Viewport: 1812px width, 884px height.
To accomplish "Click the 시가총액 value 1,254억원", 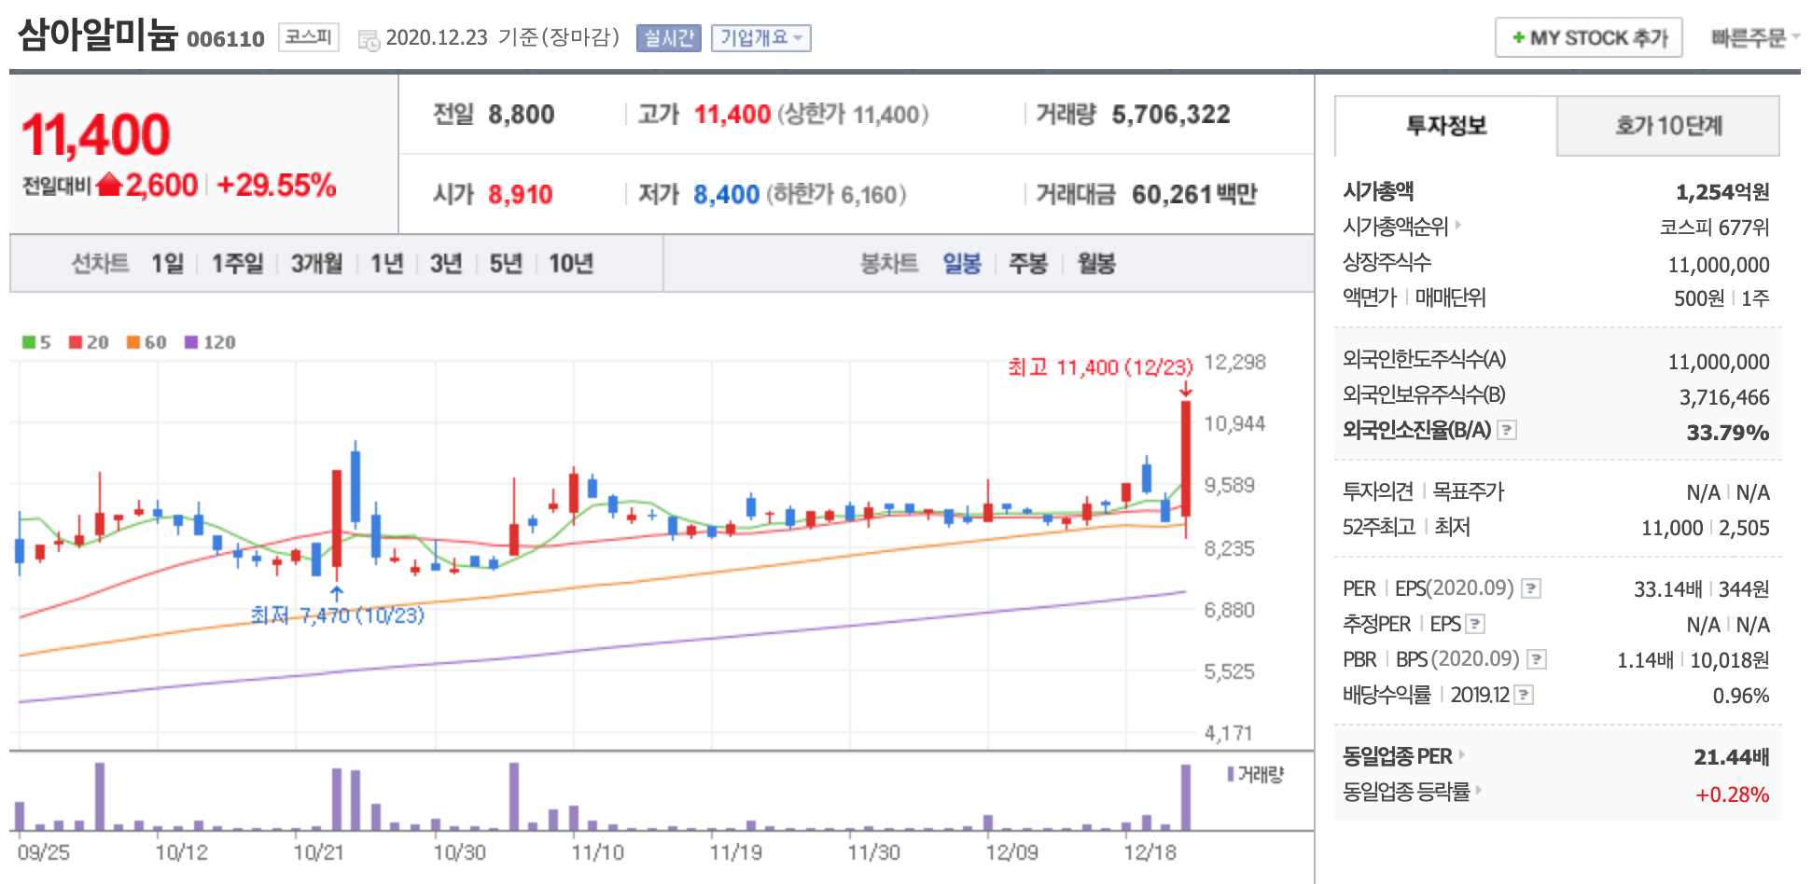I will (1722, 192).
